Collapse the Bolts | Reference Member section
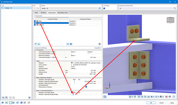 pyautogui.click(x=35, y=78)
